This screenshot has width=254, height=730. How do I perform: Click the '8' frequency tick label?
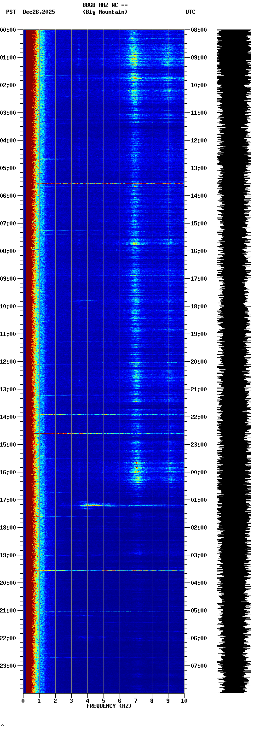click(x=152, y=701)
